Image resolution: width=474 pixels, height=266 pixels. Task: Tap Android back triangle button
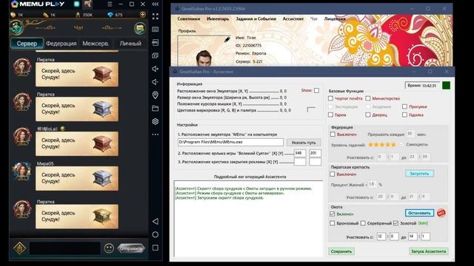(x=156, y=222)
